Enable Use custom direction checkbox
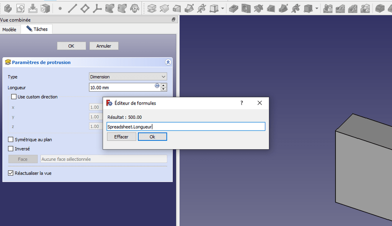 (14, 97)
